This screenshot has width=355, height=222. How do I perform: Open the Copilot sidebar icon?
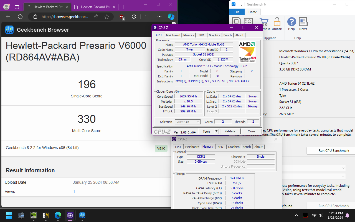(171, 17)
